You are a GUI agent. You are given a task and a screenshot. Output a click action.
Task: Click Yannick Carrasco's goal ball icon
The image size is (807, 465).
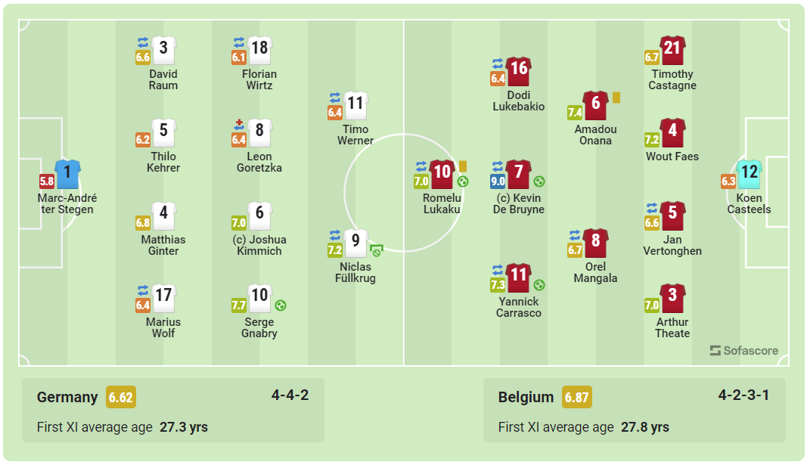(539, 285)
